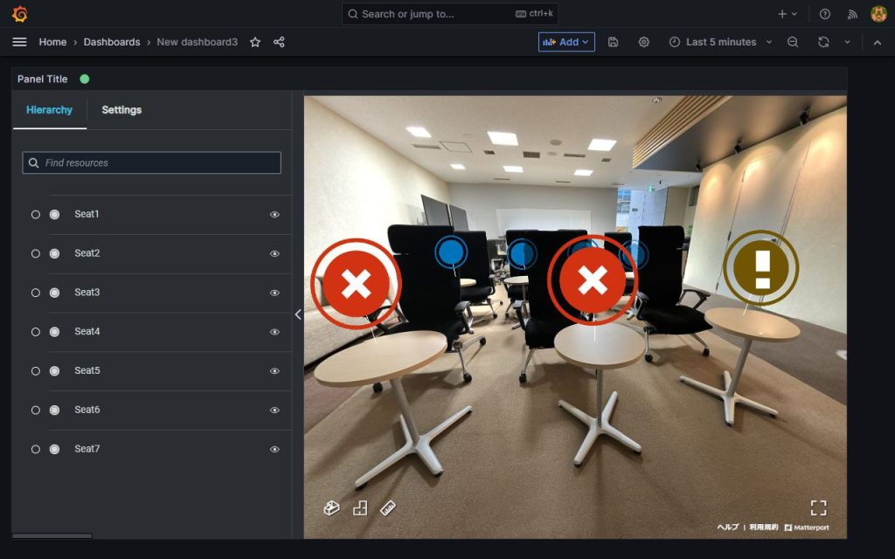Save dashboard with the disk icon
Screen dimensions: 895x559
tap(613, 42)
